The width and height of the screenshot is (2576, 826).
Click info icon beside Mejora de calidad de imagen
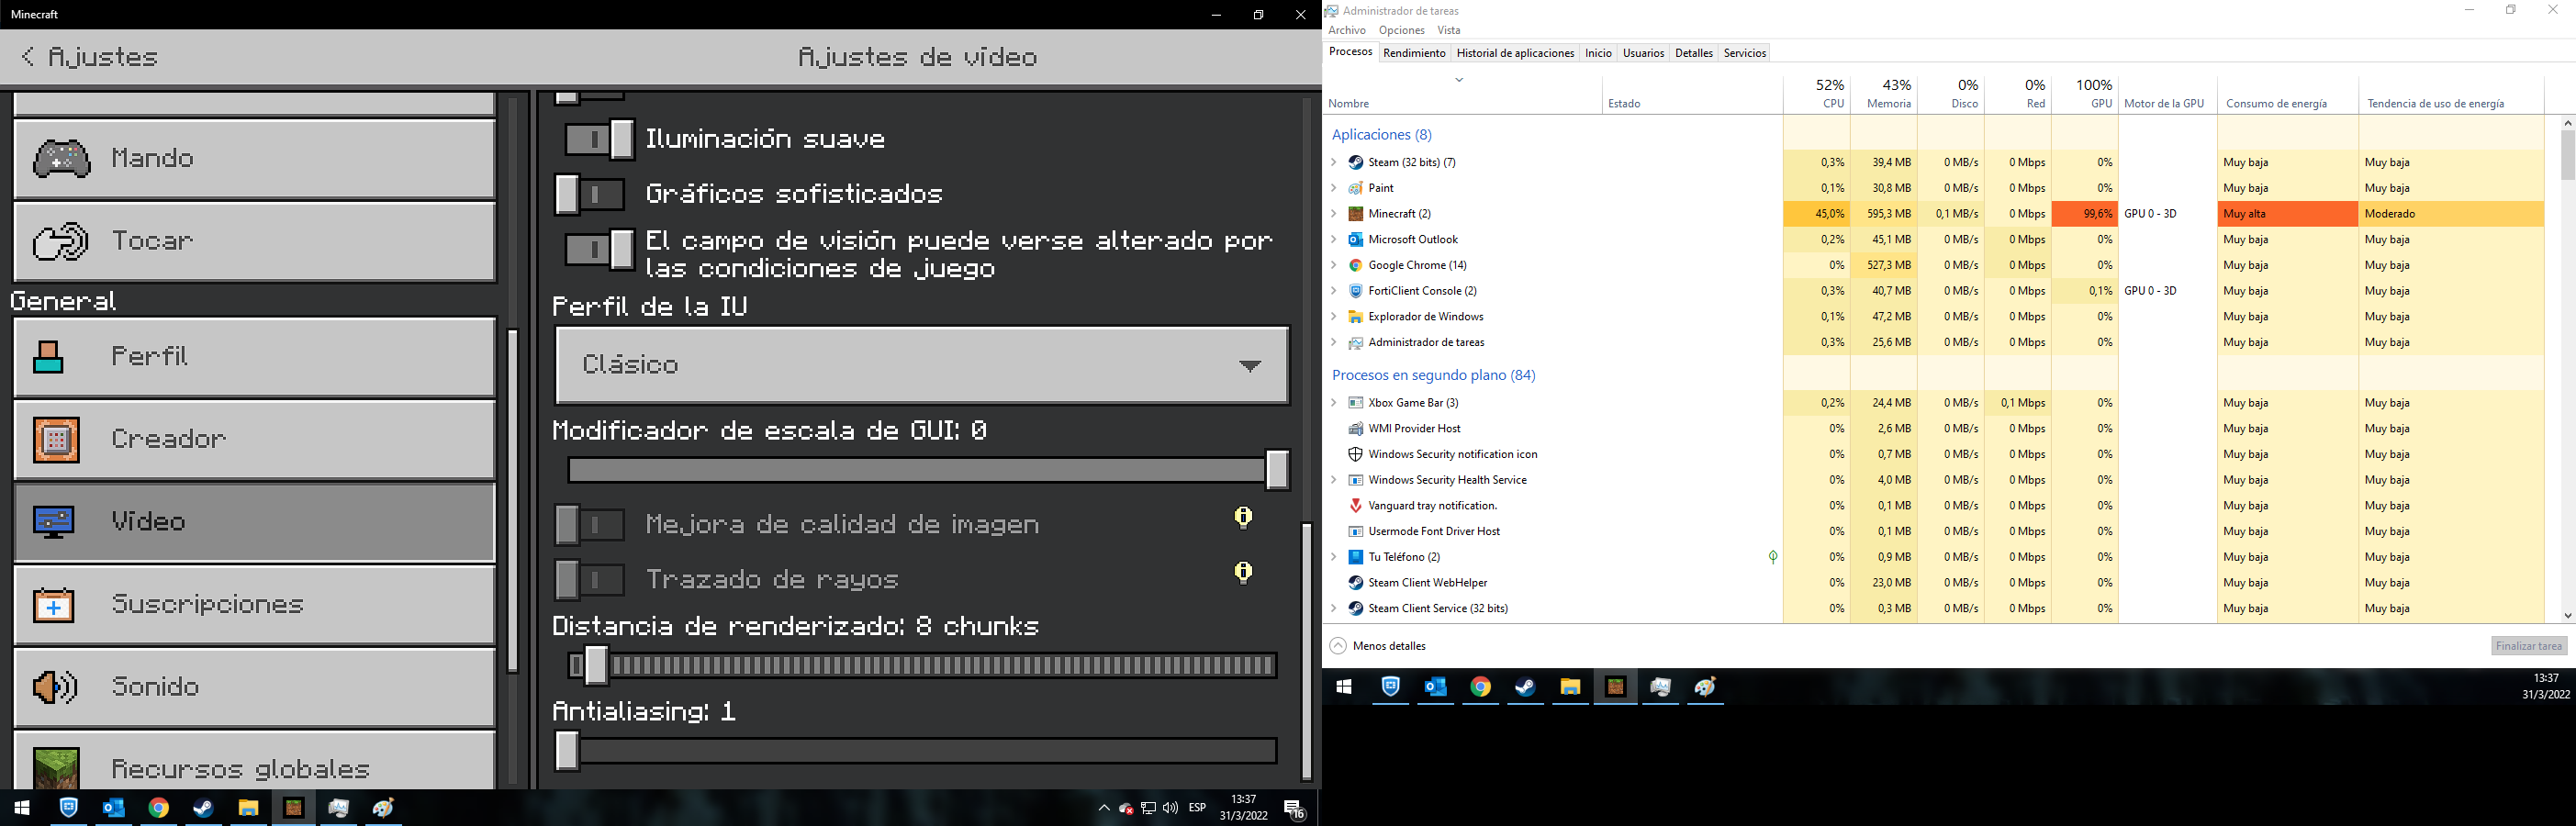click(x=1243, y=517)
